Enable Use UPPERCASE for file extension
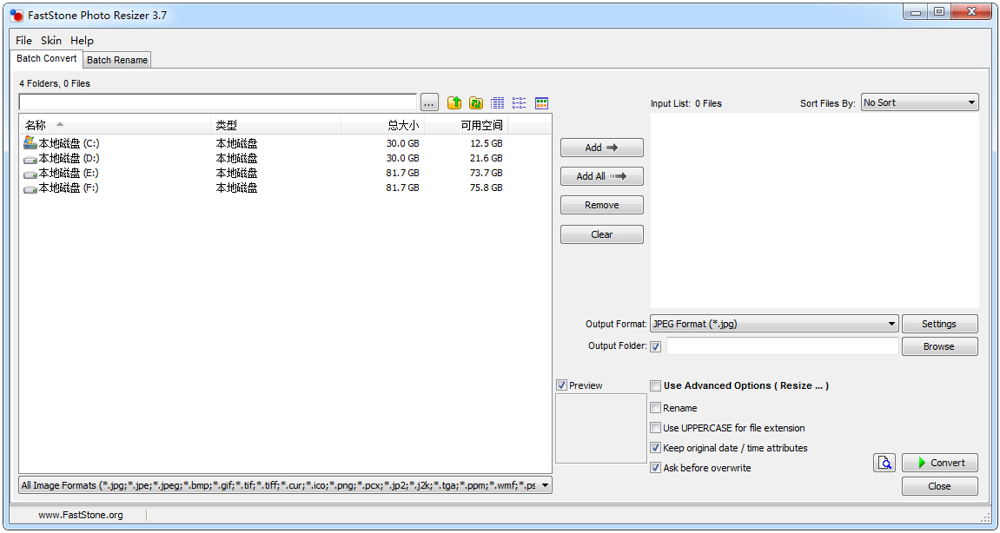 pos(655,428)
